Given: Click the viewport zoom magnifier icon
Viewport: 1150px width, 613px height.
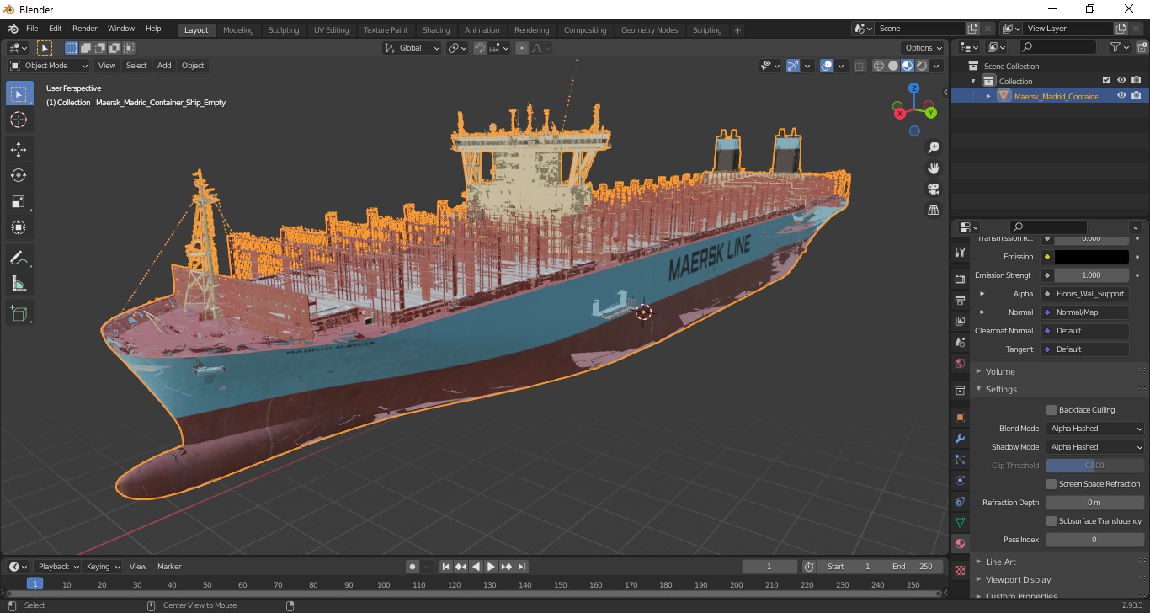Looking at the screenshot, I should click(x=933, y=147).
